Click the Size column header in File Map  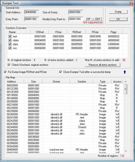click(x=33, y=81)
